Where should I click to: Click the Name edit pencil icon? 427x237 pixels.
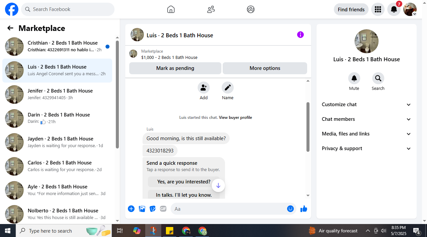(228, 88)
